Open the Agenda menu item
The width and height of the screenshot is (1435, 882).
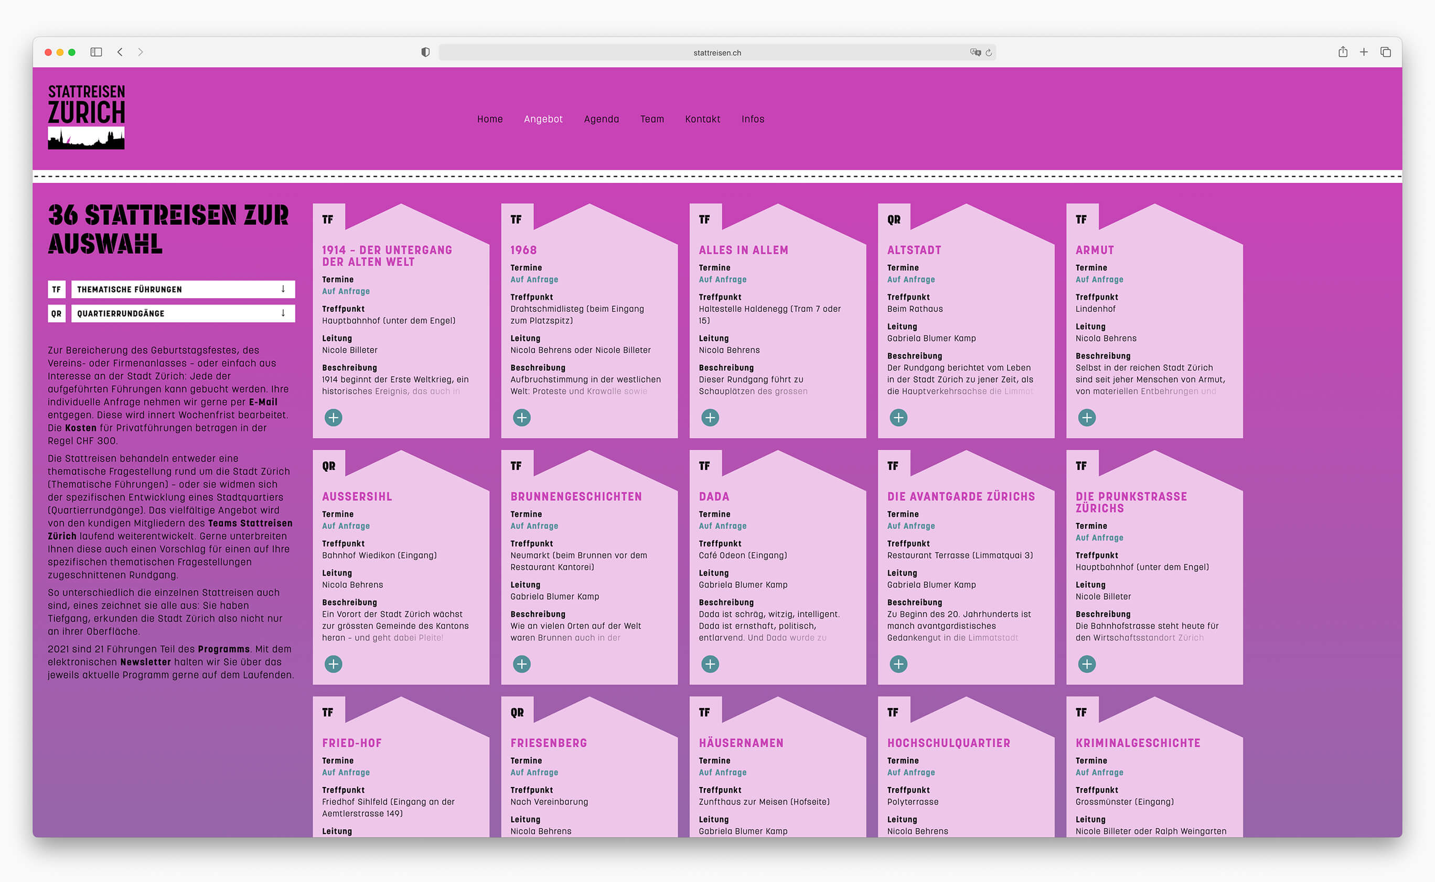pos(601,119)
